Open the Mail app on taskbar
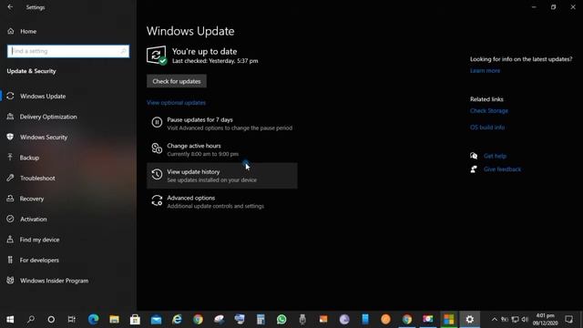Image resolution: width=583 pixels, height=328 pixels. pos(156,319)
